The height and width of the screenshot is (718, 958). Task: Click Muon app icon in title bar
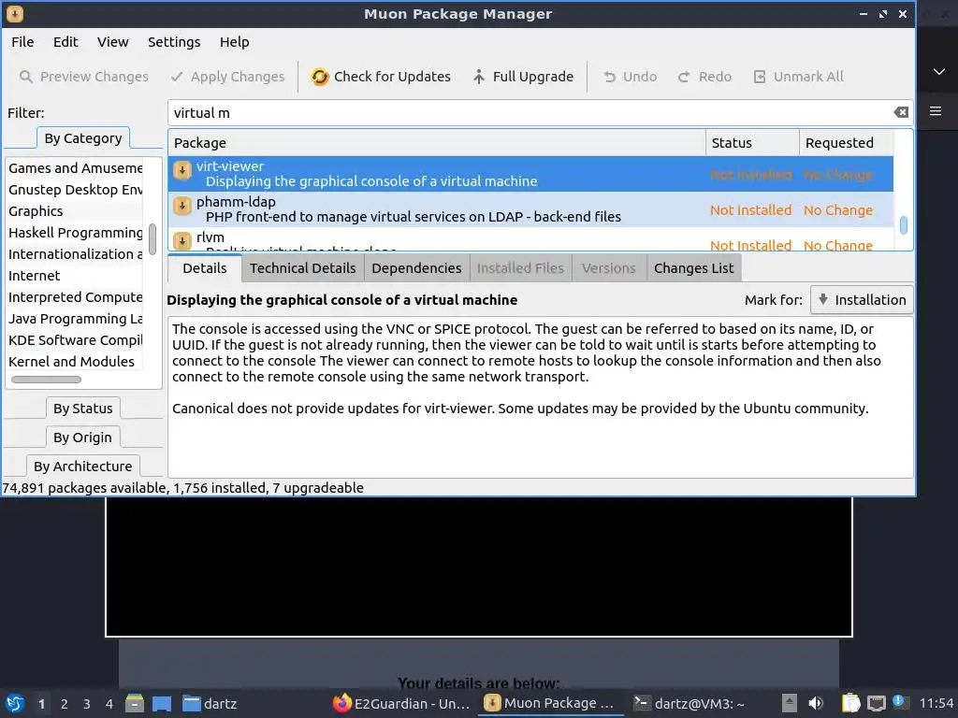pos(15,13)
